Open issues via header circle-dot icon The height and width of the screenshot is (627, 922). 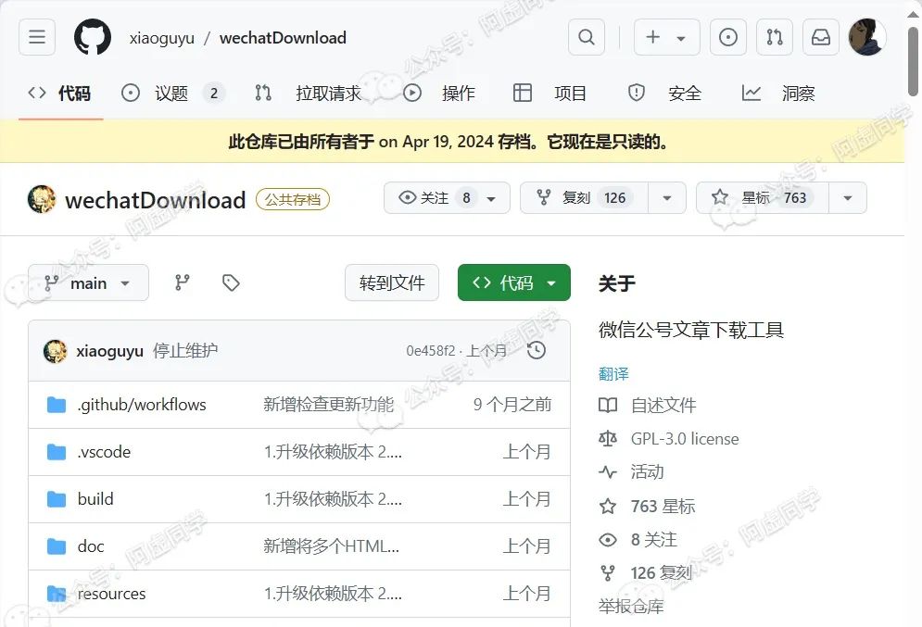(728, 37)
